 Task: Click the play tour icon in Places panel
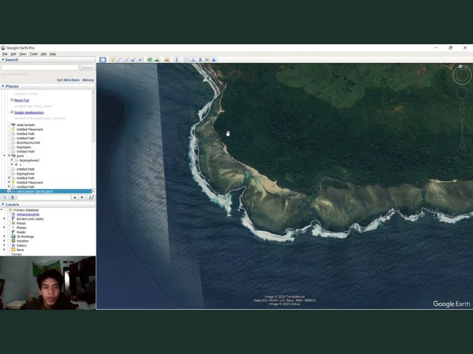click(90, 198)
